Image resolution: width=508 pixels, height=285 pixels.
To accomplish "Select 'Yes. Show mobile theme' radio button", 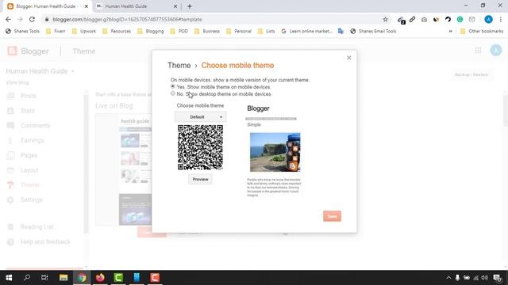I will click(x=173, y=86).
